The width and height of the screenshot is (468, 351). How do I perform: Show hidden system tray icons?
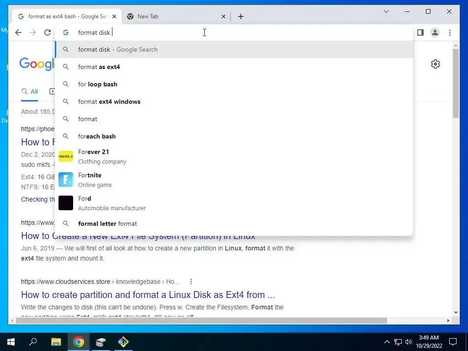coord(387,342)
